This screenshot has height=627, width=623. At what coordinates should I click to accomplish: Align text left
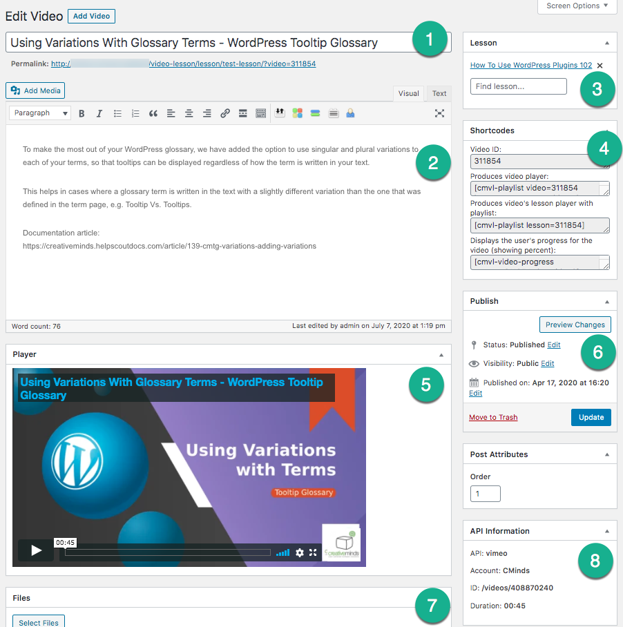[x=171, y=113]
